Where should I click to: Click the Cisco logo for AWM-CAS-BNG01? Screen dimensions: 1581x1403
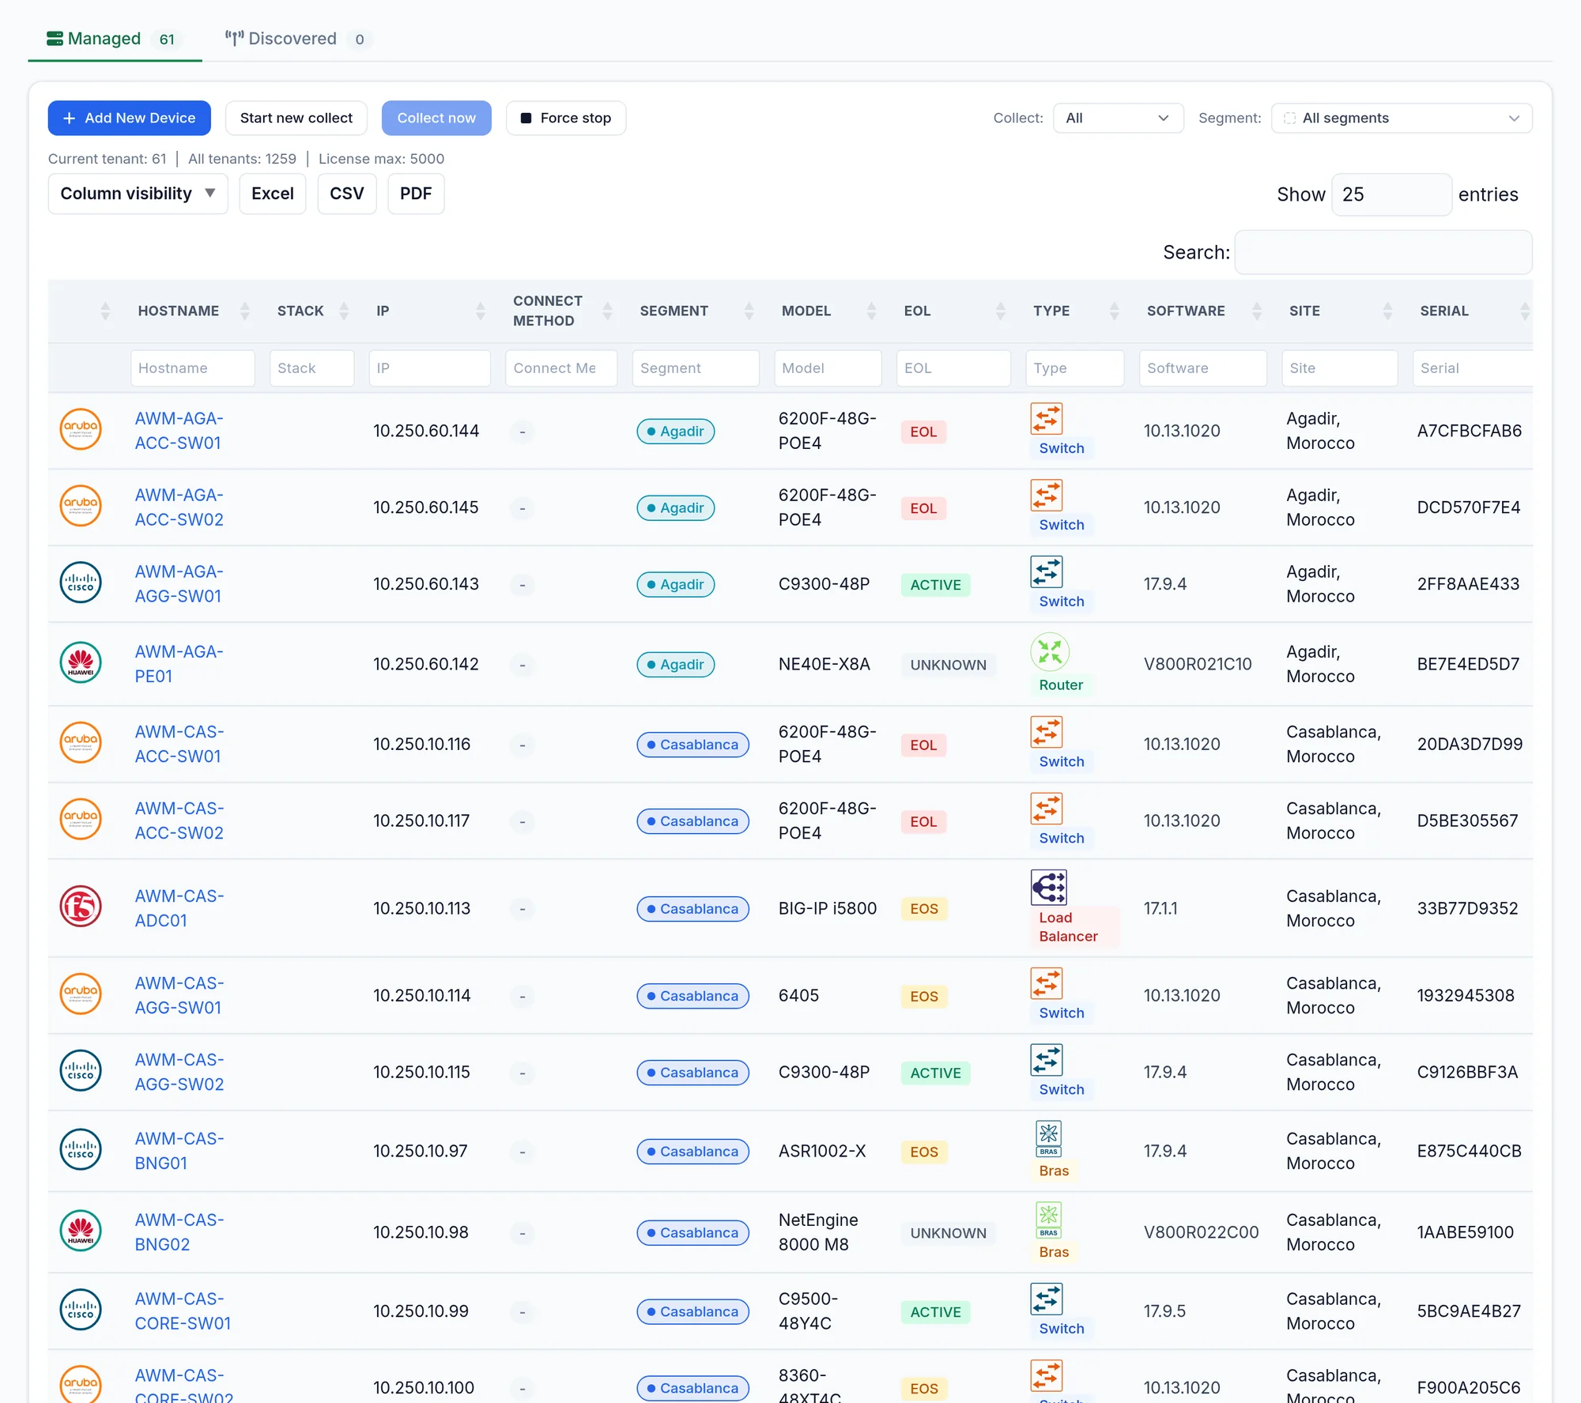coord(81,1149)
